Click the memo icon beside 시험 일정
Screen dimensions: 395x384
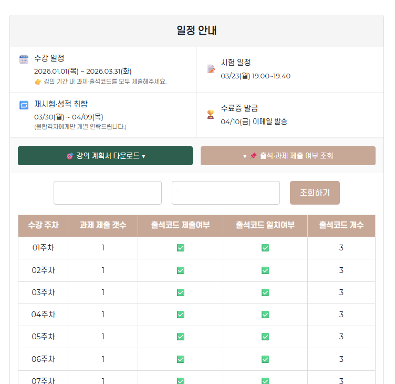(211, 69)
